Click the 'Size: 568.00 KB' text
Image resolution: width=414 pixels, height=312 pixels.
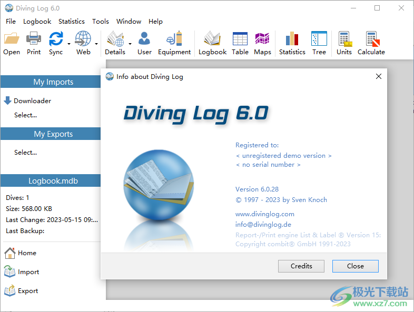pos(29,209)
